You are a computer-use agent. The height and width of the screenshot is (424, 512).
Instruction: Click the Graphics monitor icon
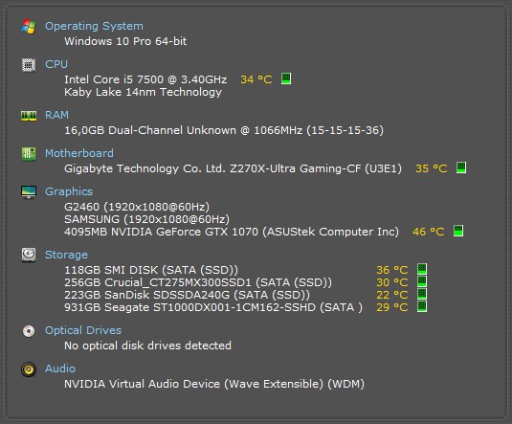click(x=29, y=192)
